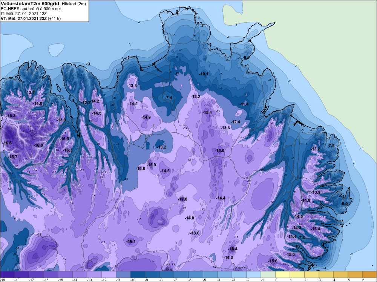Click the -18.4 temperature label
This screenshot has height=282, width=377.
[x=233, y=249]
